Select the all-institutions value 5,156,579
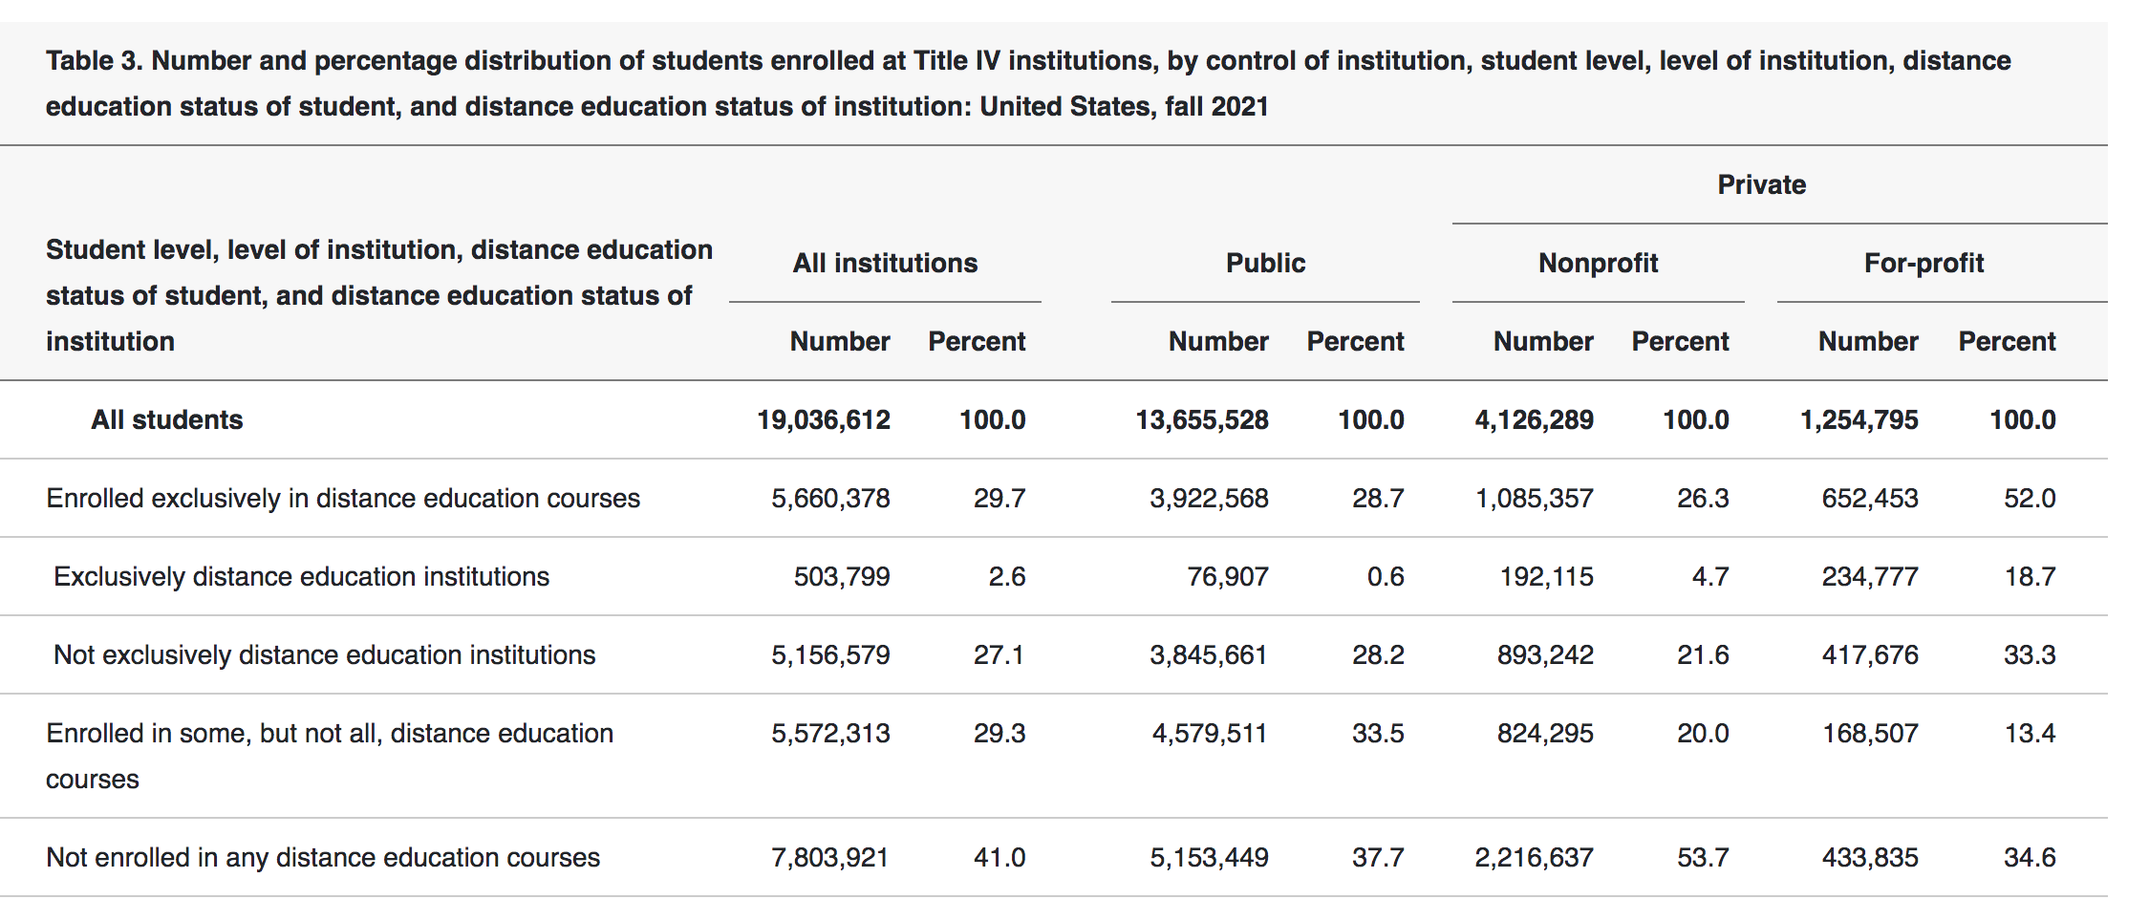The image size is (2149, 921). click(x=830, y=654)
